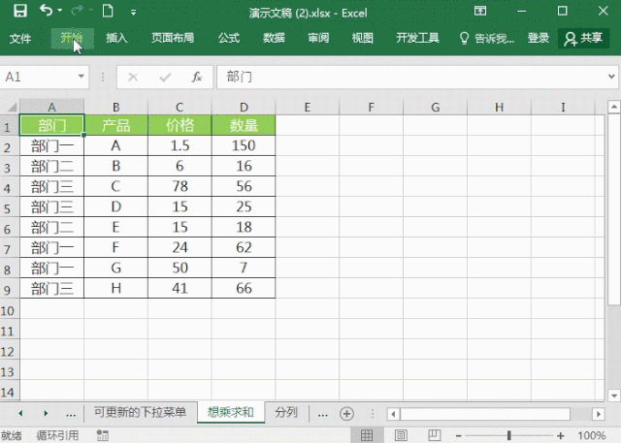This screenshot has width=621, height=443.
Task: Switch to Page Break Preview view icon
Action: click(435, 435)
